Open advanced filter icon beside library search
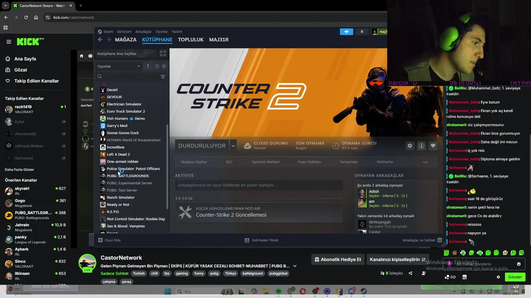 tap(163, 77)
